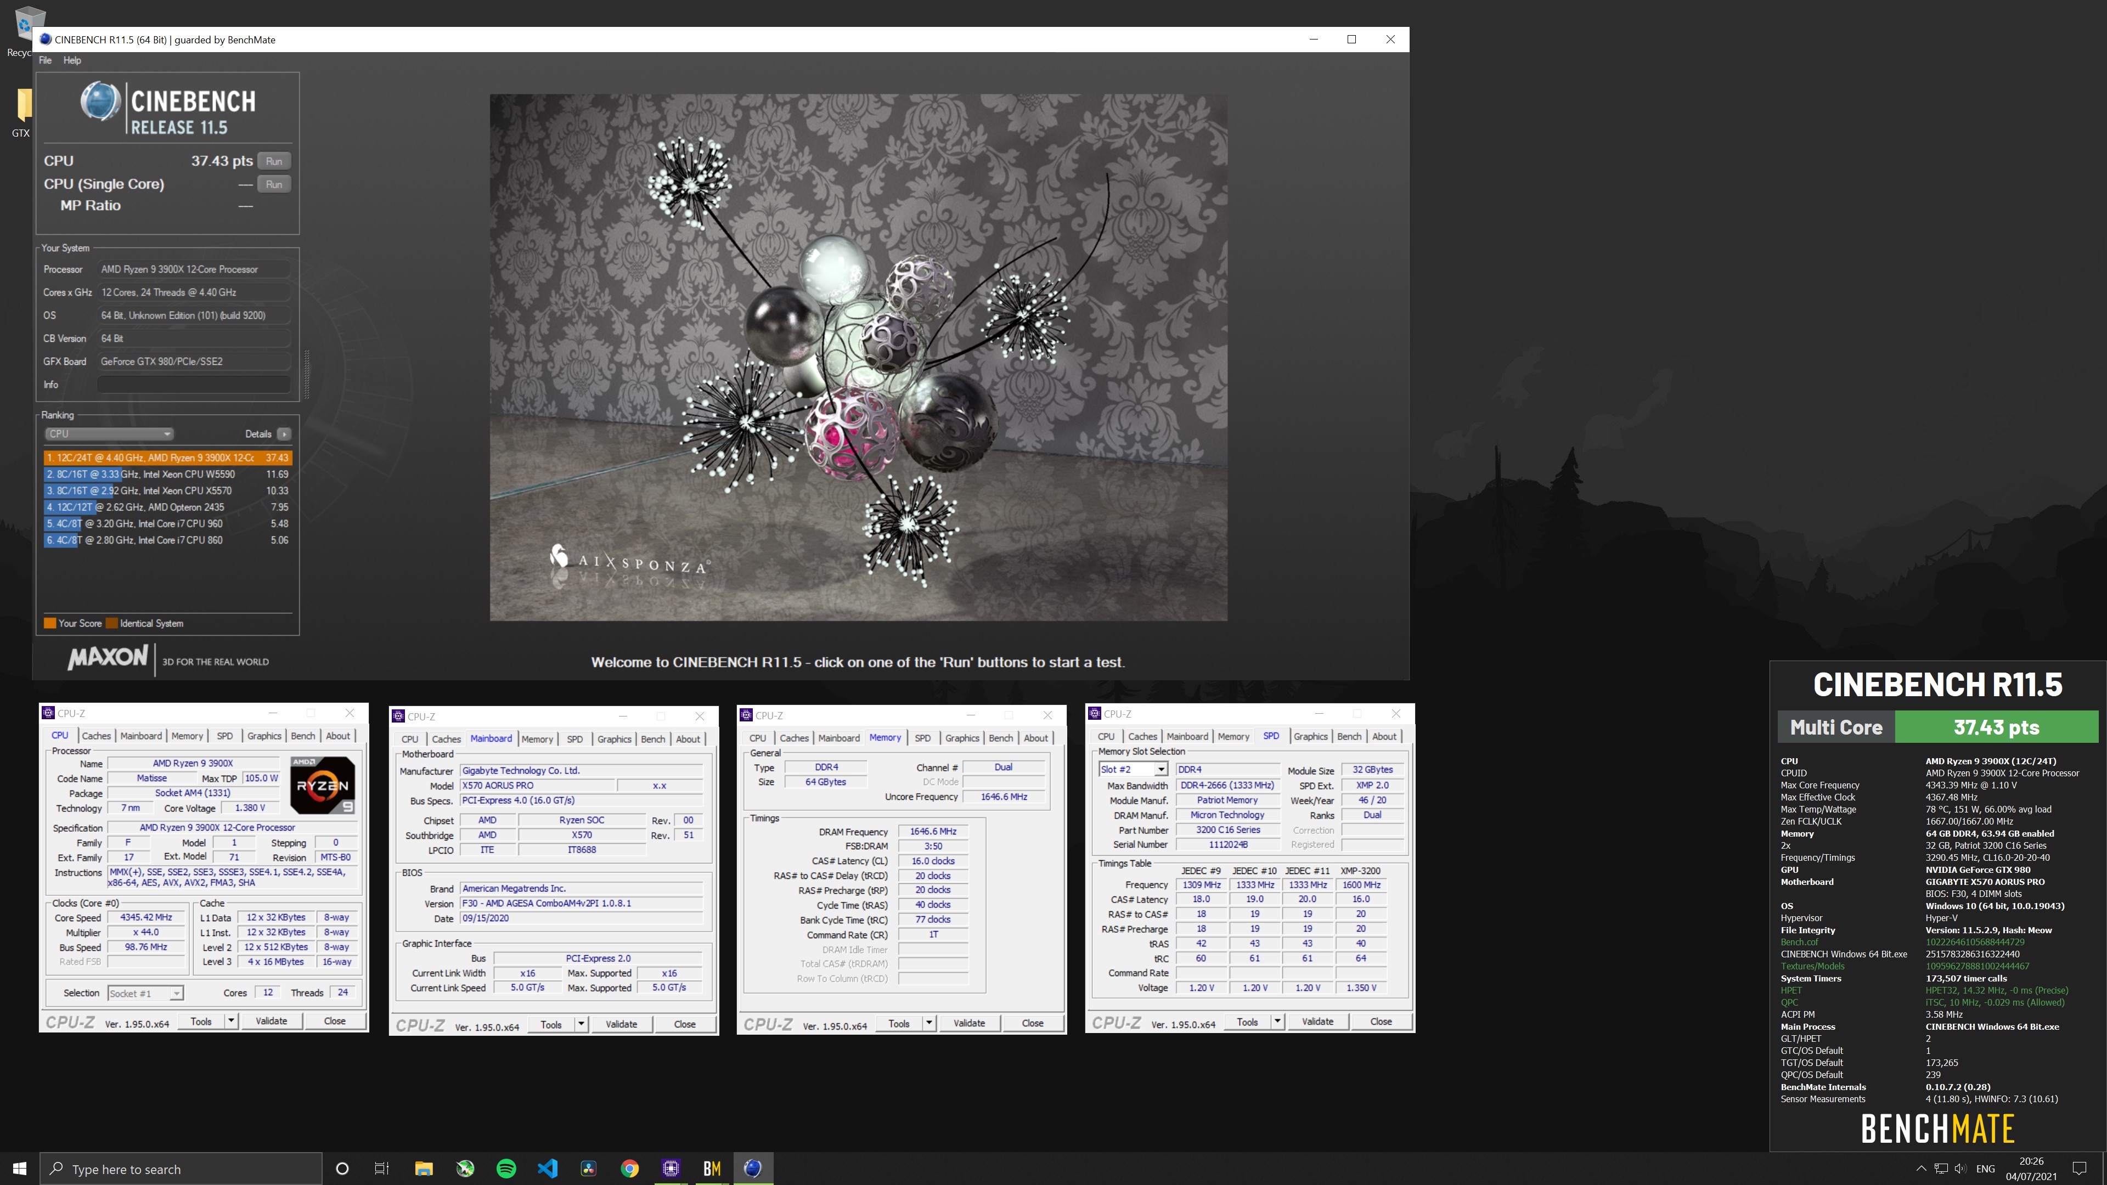This screenshot has height=1185, width=2107.
Task: Click the title icon of the CPU-Z SPD window
Action: (x=1095, y=714)
